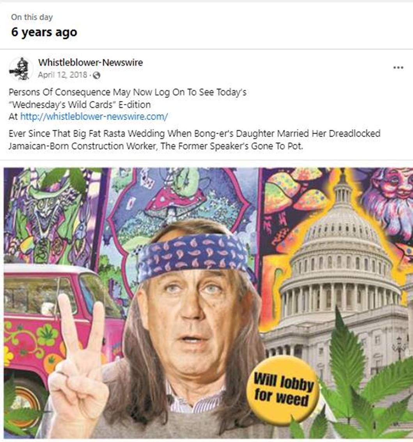The width and height of the screenshot is (413, 442).
Task: Open the three-dot post options menu
Action: click(398, 68)
